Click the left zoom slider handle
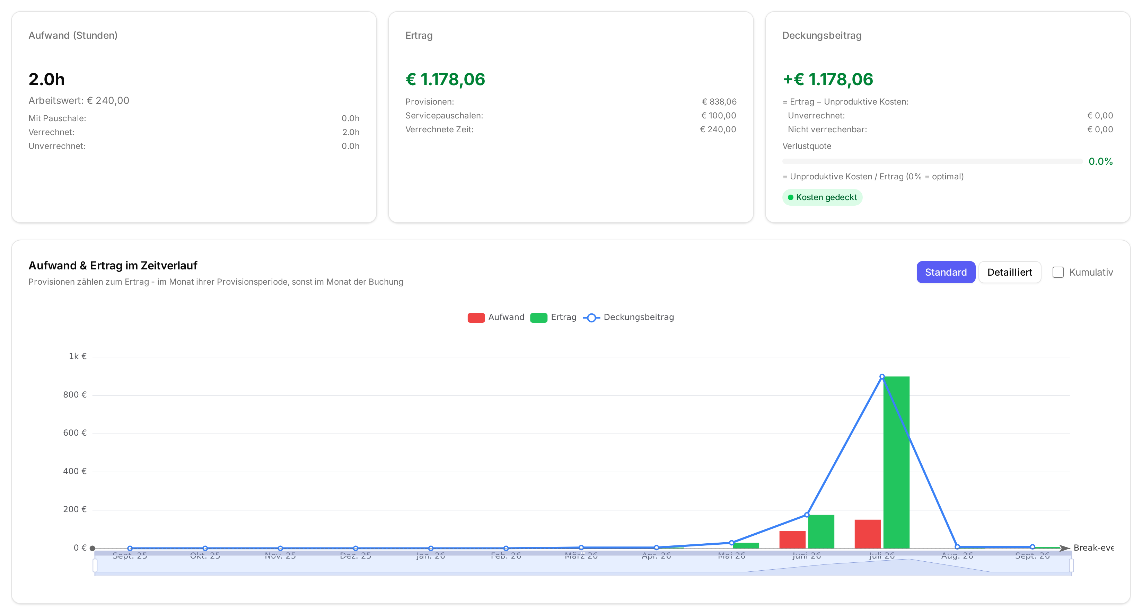This screenshot has height=615, width=1142. coord(95,565)
